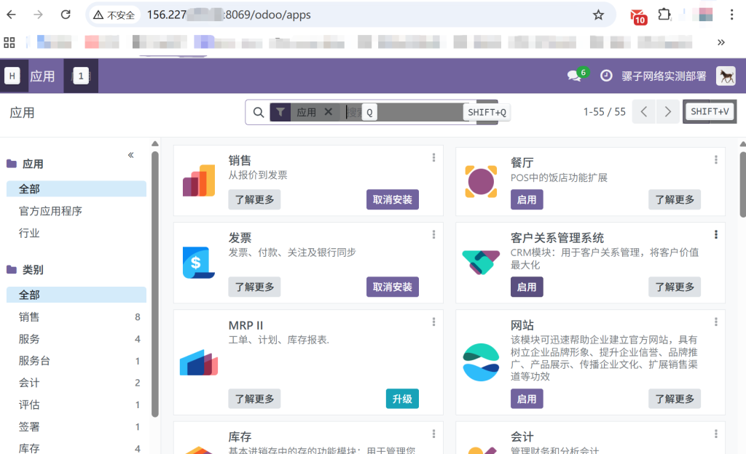This screenshot has height=454, width=746.
Task: Click the activities clock icon
Action: (x=606, y=76)
